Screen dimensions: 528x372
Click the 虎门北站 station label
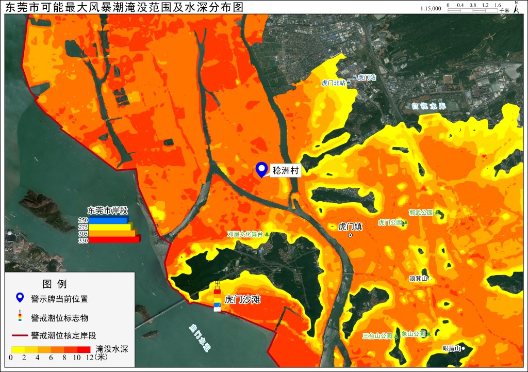(x=334, y=83)
